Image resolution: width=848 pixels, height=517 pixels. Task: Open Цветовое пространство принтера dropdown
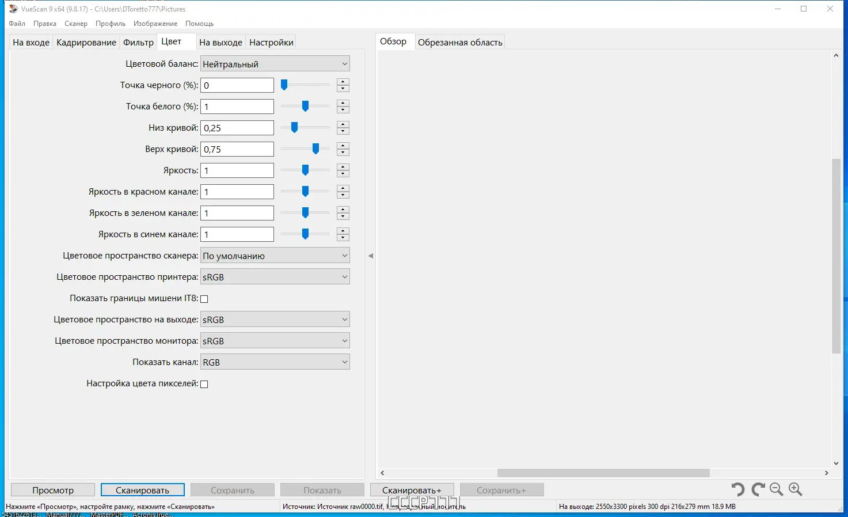(x=275, y=277)
